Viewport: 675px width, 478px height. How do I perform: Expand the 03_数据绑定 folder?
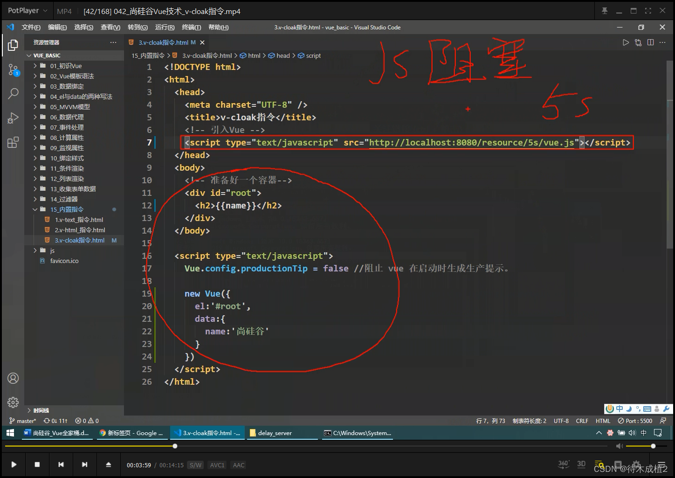pyautogui.click(x=75, y=86)
